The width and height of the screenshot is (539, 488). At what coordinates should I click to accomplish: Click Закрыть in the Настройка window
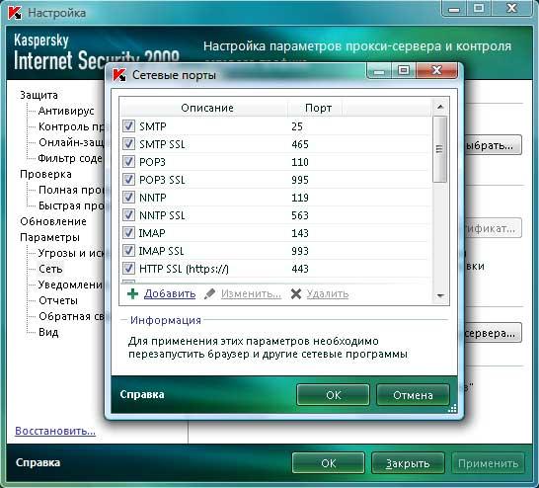tap(408, 463)
